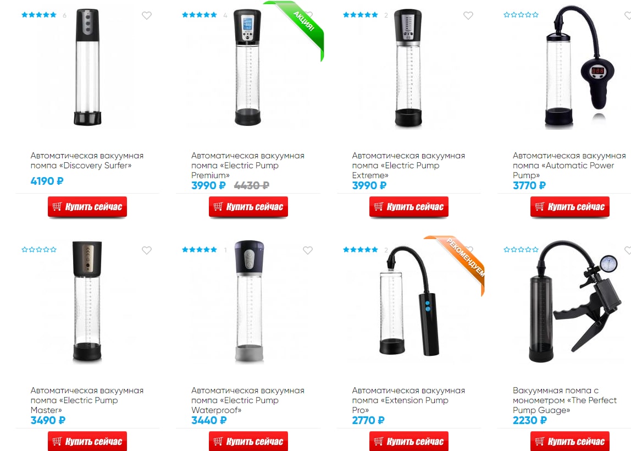Open «Extension Pump Pro» product title link

[408, 400]
